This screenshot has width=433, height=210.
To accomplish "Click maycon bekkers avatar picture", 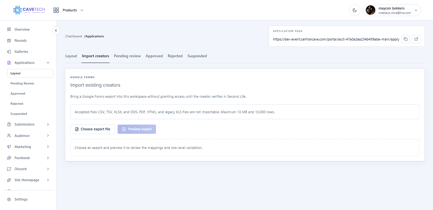I will pyautogui.click(x=371, y=10).
